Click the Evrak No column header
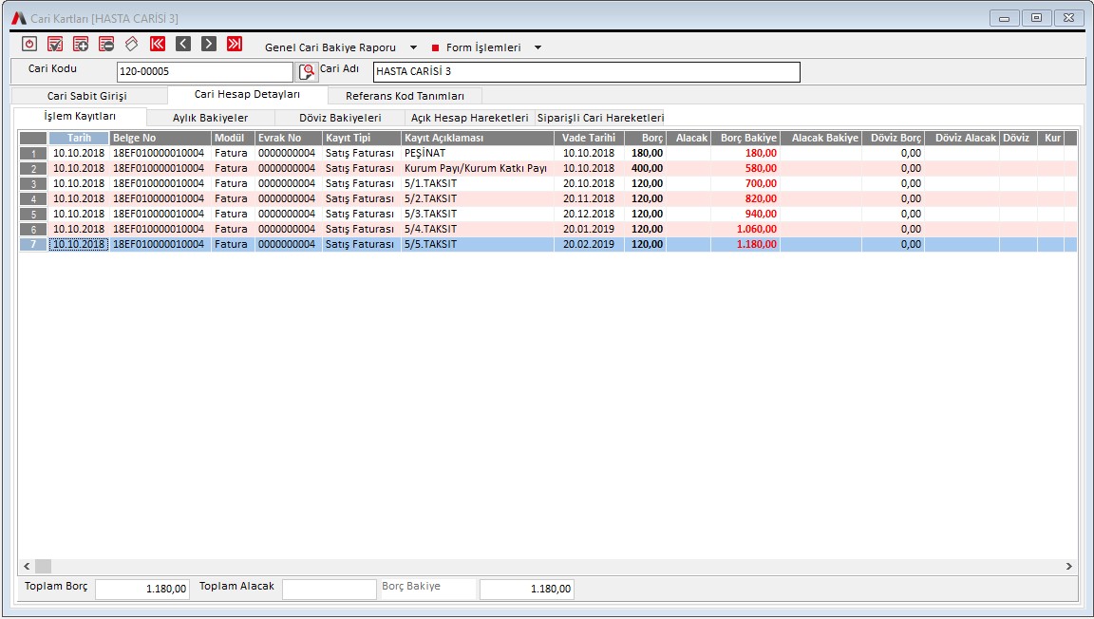 coord(288,139)
